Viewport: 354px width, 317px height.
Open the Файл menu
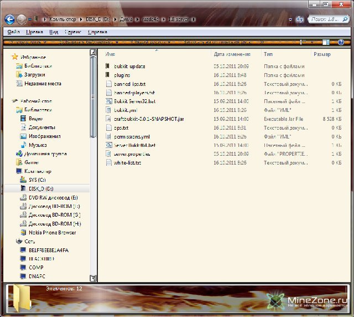tap(14, 32)
